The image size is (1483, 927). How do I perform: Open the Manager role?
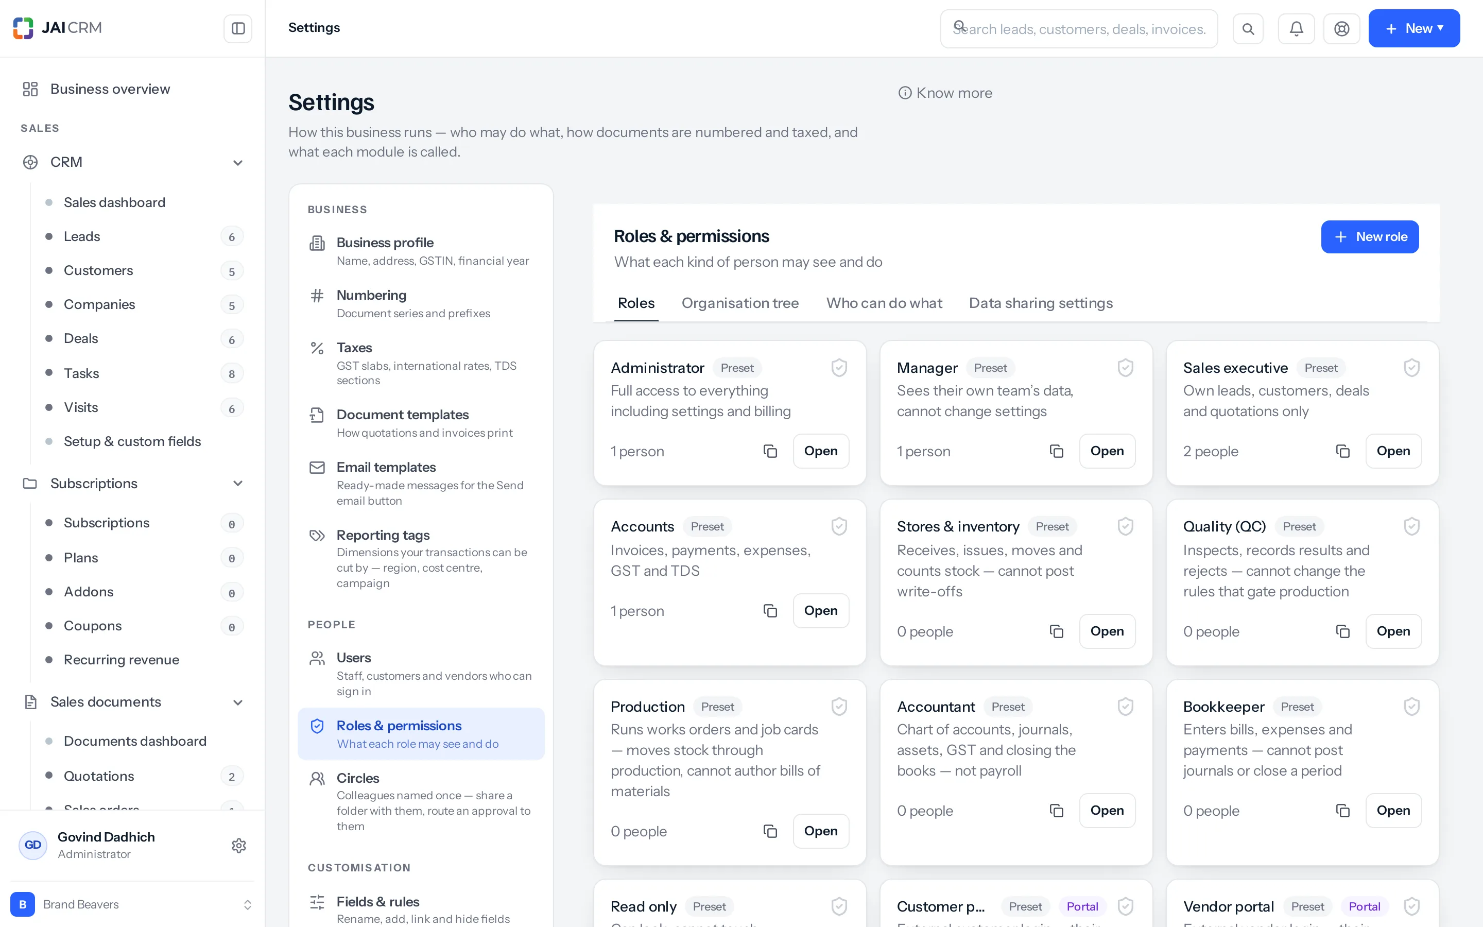click(x=1107, y=451)
